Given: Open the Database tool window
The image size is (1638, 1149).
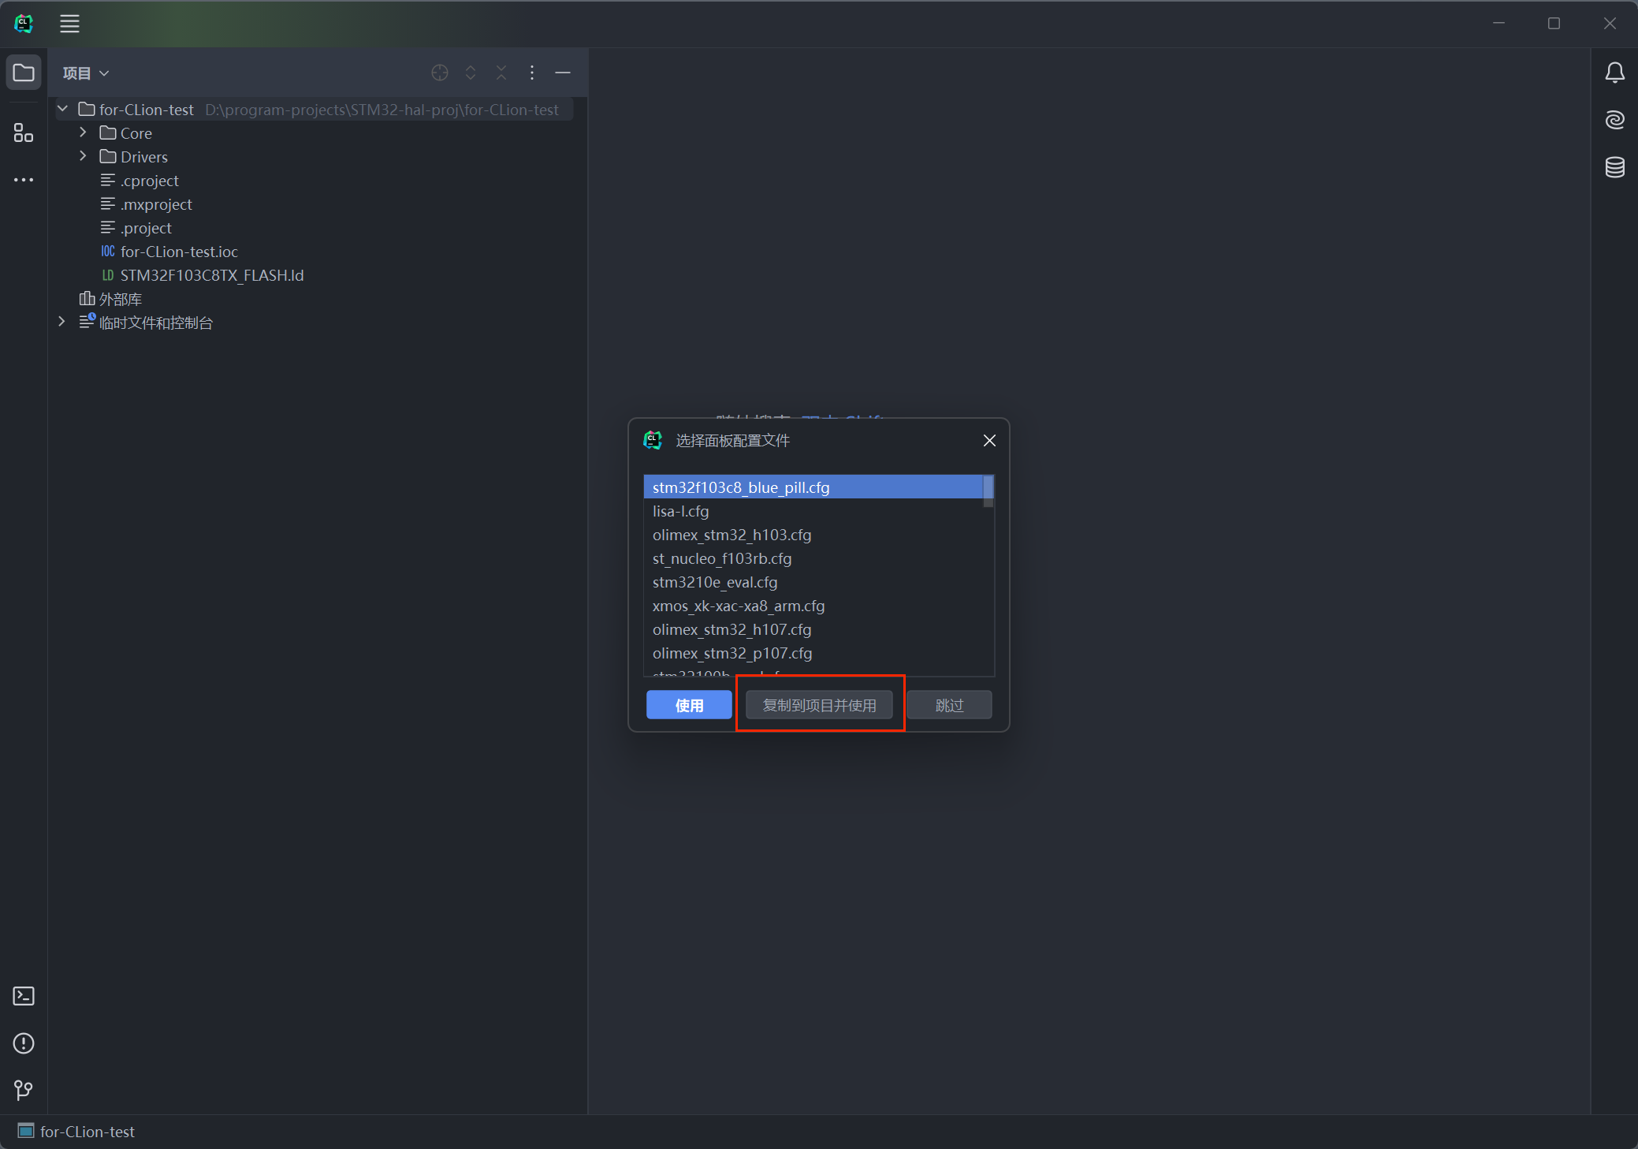Looking at the screenshot, I should (x=1614, y=167).
